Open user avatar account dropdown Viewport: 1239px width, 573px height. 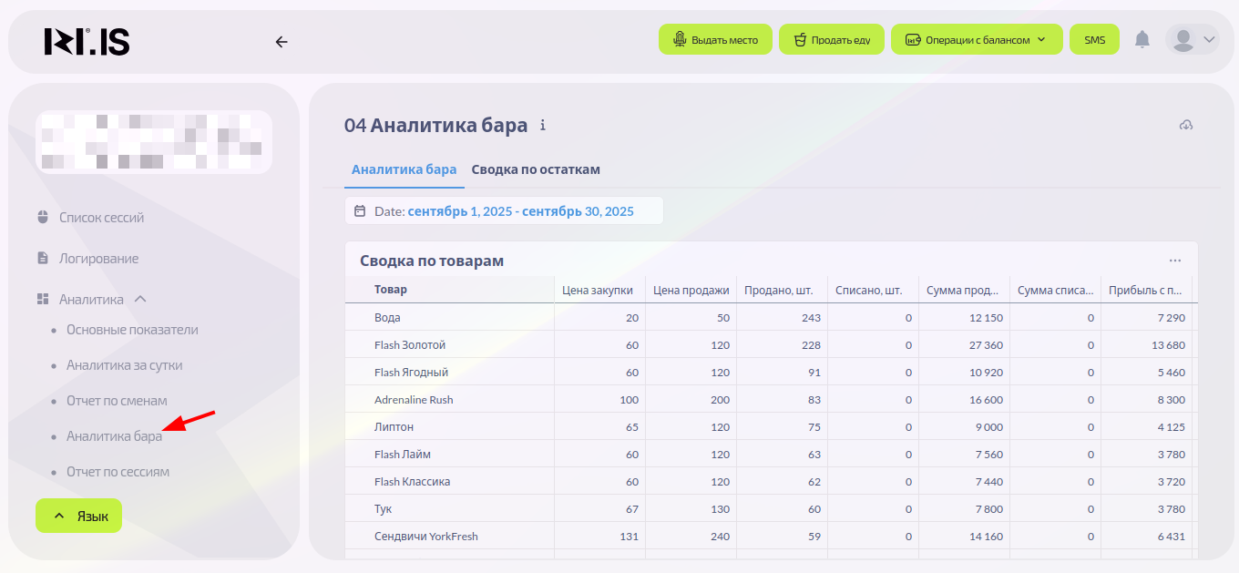1192,39
